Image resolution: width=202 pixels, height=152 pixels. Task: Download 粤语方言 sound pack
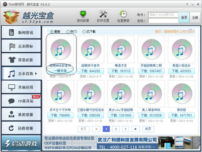pyautogui.click(x=121, y=71)
